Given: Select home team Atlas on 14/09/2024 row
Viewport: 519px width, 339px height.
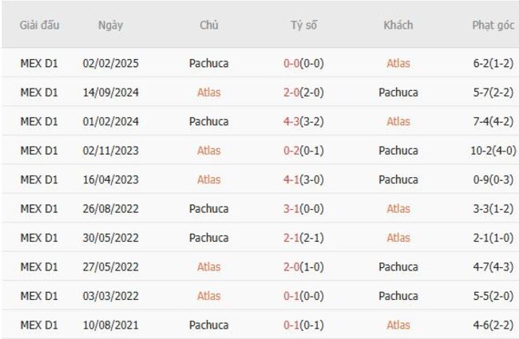Looking at the screenshot, I should tap(209, 92).
